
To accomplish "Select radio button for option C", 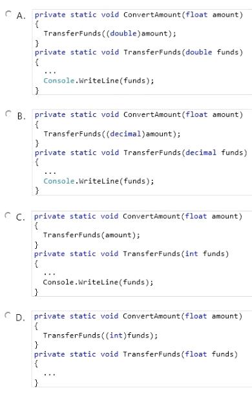I will [8, 215].
